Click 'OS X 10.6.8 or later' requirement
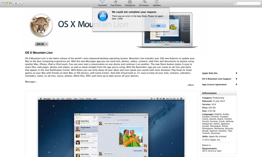Screen dimensions: 262x157 pyautogui.click(x=212, y=151)
